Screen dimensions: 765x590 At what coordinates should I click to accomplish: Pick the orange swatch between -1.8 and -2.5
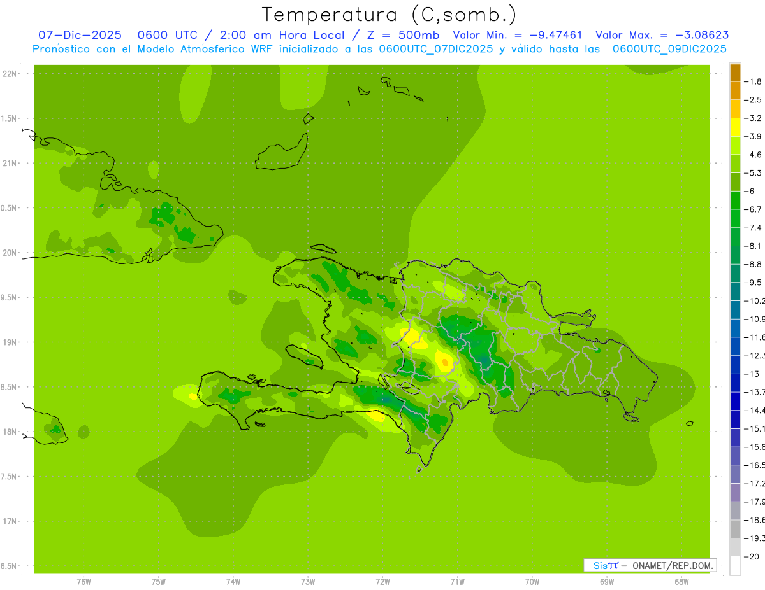pos(735,90)
